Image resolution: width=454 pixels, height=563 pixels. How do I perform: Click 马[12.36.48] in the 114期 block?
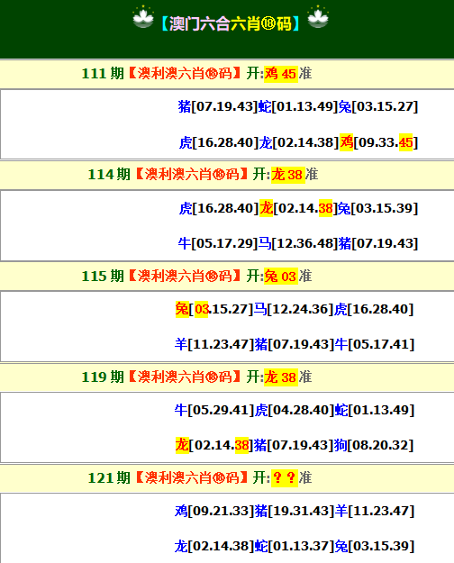coord(298,243)
